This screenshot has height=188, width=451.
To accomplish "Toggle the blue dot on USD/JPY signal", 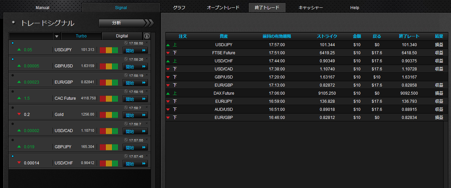I will coord(12,43).
